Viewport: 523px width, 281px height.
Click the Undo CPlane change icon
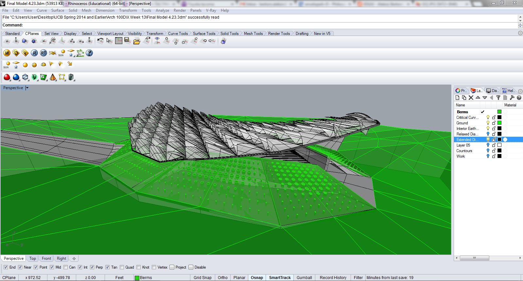[x=100, y=41]
